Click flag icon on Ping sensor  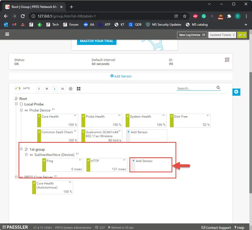pyautogui.click(x=80, y=160)
